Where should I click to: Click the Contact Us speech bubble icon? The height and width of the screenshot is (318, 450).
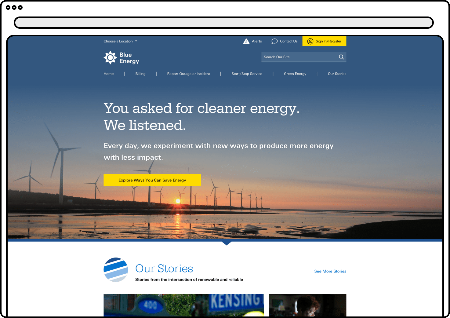pyautogui.click(x=274, y=41)
